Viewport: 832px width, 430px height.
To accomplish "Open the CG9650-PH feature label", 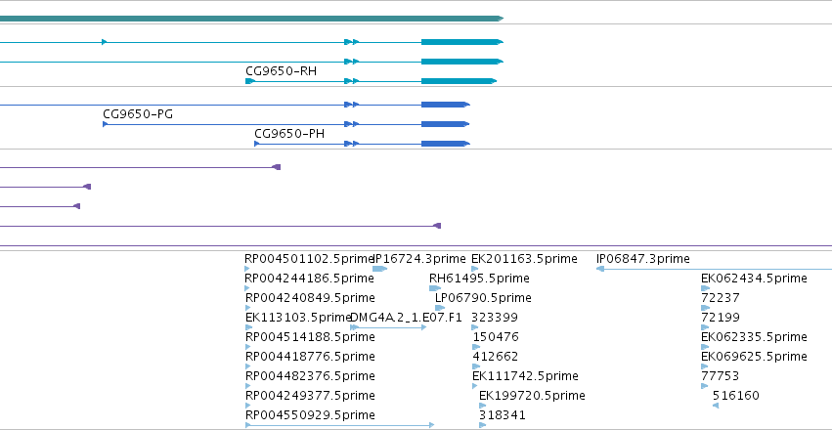I will [x=289, y=134].
